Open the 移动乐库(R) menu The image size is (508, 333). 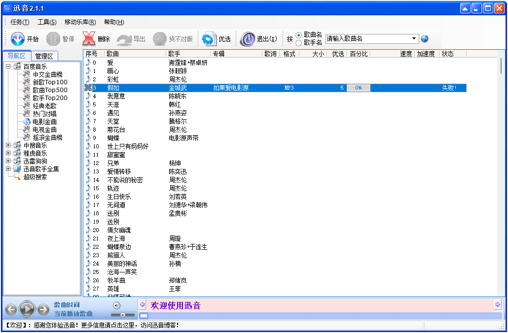pos(80,22)
